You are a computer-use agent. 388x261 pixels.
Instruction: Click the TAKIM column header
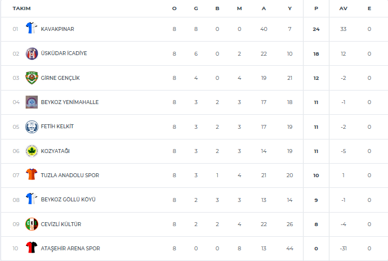tap(21, 8)
